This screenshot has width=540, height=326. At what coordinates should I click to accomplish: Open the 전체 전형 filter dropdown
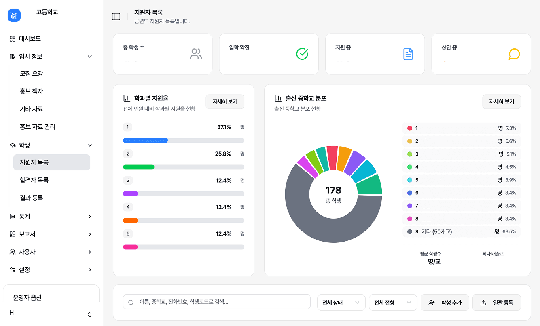[x=393, y=303]
